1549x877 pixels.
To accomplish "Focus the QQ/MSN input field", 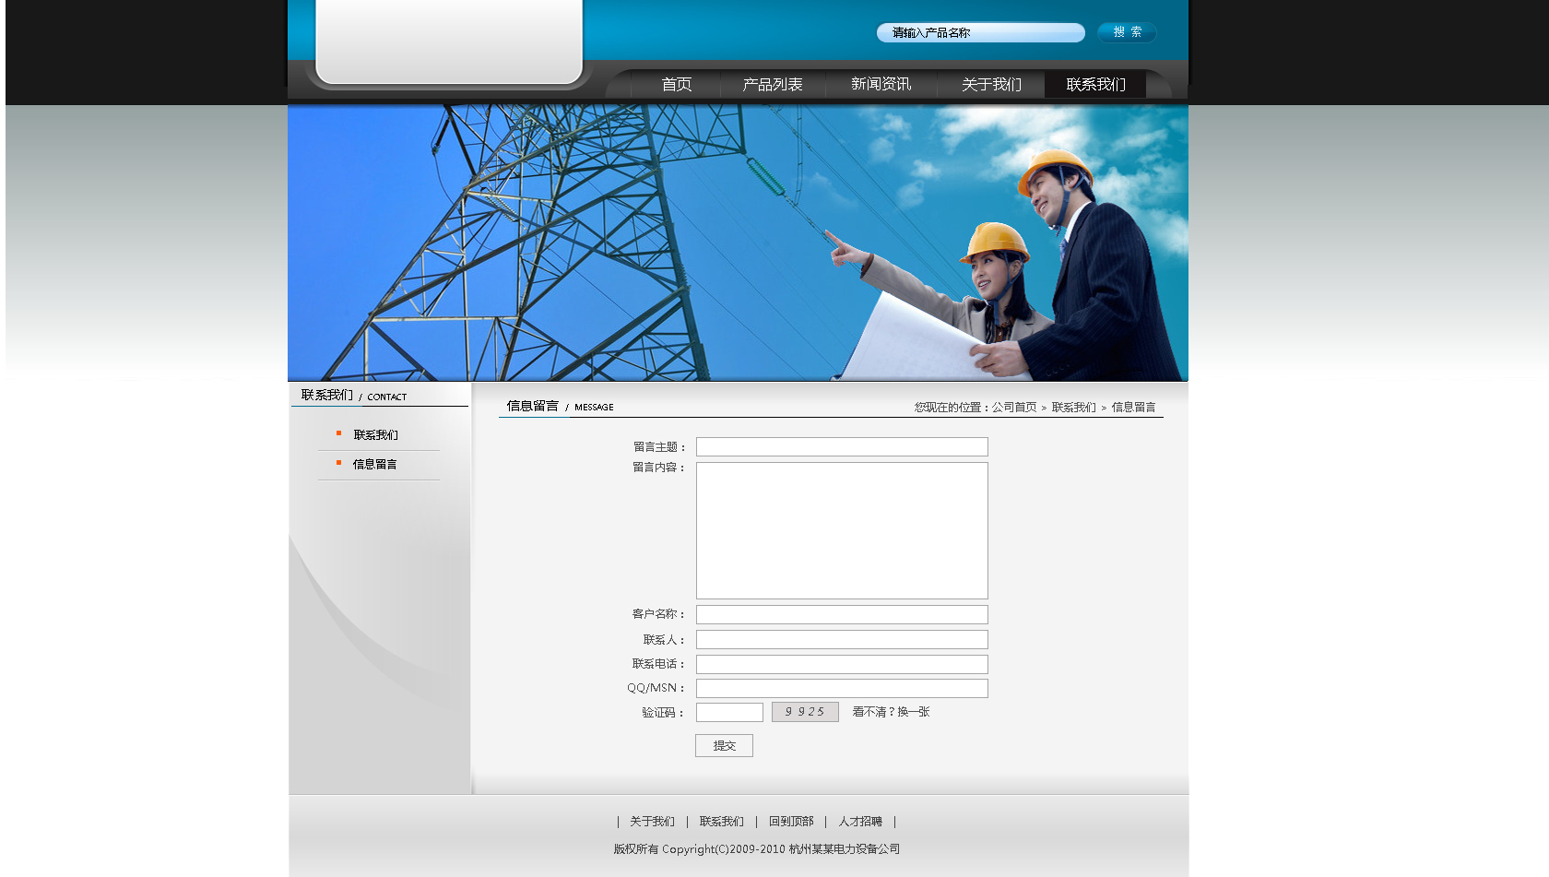I will (x=842, y=689).
